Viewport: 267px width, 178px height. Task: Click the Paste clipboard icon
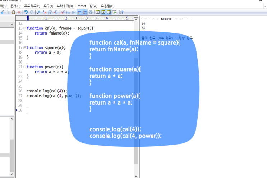coord(13,12)
